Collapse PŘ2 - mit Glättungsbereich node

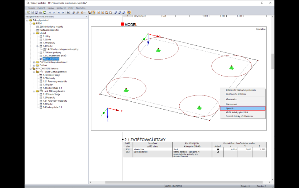coord(34,91)
